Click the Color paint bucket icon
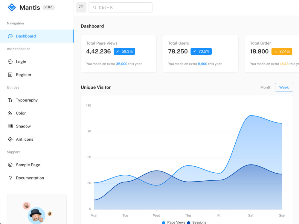 click(x=10, y=113)
